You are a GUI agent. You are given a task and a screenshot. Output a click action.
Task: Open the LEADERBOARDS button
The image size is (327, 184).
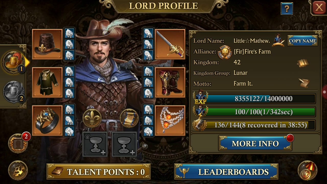pos(226,172)
